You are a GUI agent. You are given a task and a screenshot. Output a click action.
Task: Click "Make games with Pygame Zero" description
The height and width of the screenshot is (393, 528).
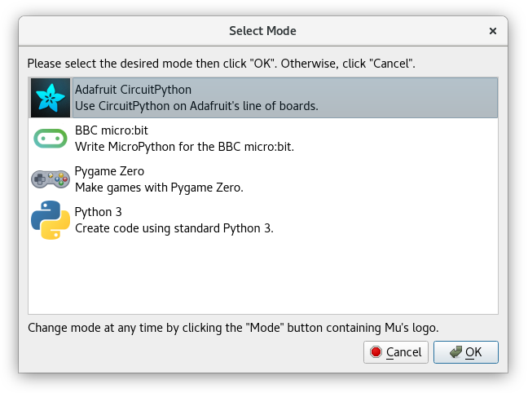159,188
